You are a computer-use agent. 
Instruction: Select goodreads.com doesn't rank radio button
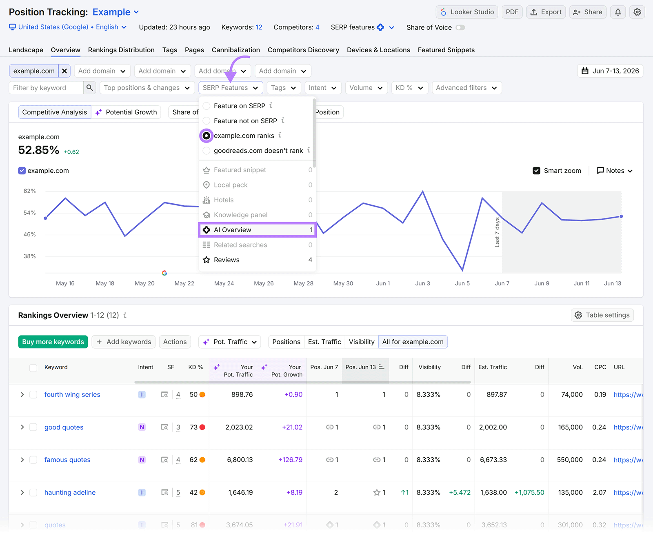207,151
